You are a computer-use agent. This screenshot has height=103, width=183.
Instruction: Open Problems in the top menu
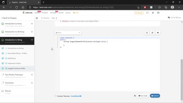tap(45, 13)
